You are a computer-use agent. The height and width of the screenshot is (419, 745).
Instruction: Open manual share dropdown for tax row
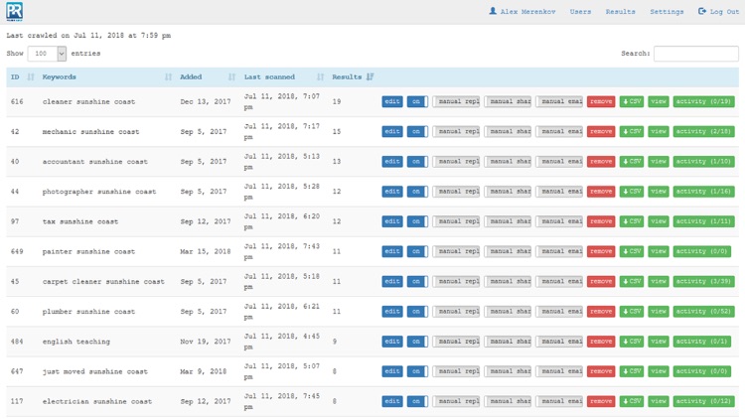[508, 221]
